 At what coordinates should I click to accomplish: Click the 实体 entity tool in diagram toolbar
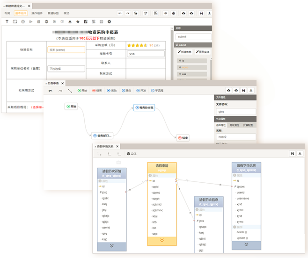tap(132, 153)
